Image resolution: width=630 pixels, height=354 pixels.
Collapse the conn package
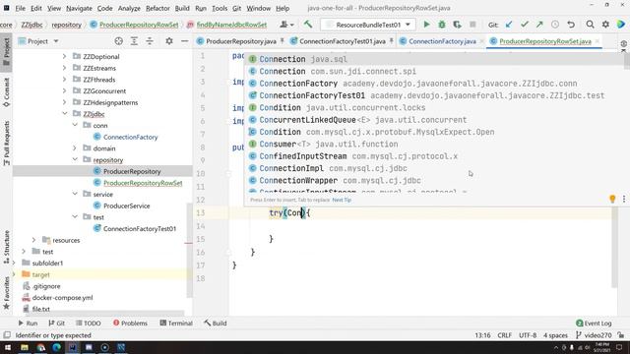(75, 125)
